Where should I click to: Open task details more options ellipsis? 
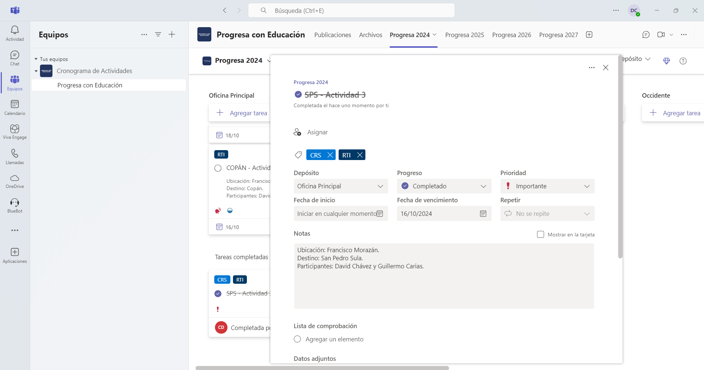(x=592, y=68)
